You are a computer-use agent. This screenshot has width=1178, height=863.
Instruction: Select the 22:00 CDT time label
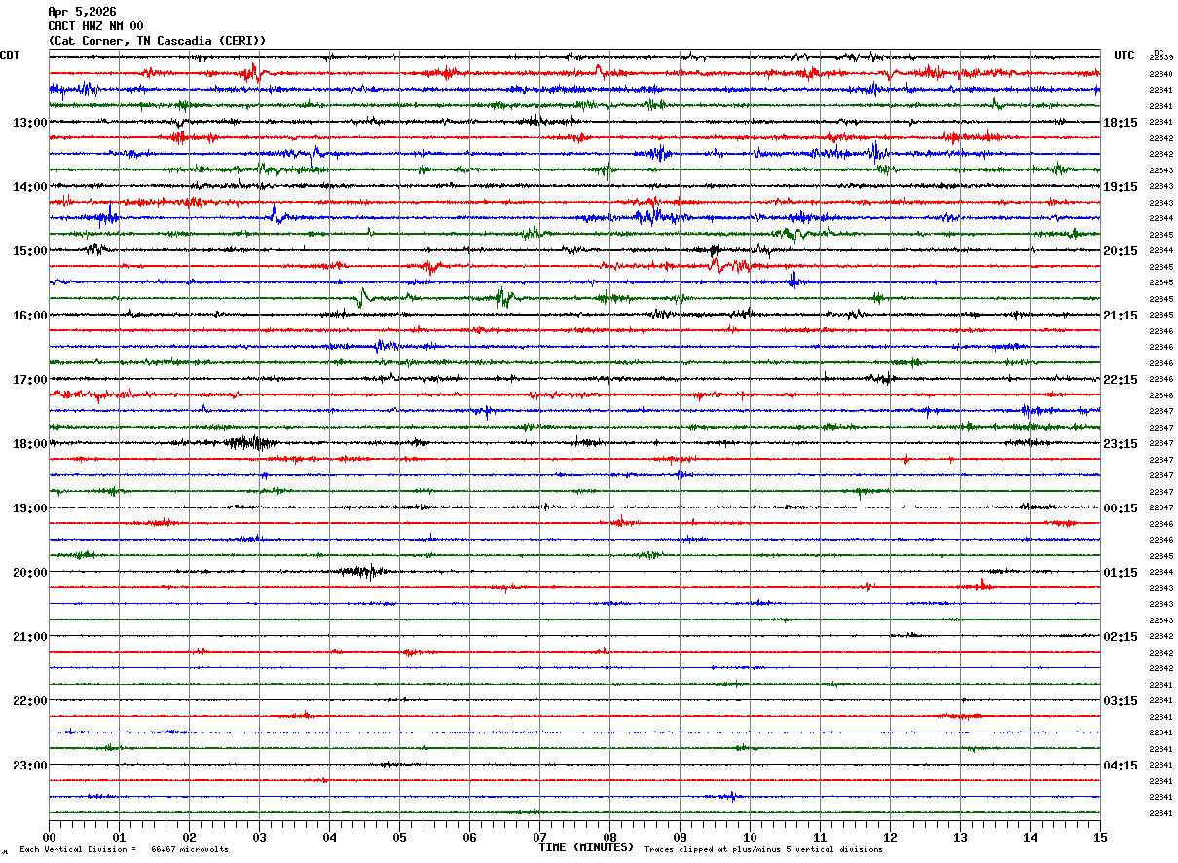pos(30,701)
